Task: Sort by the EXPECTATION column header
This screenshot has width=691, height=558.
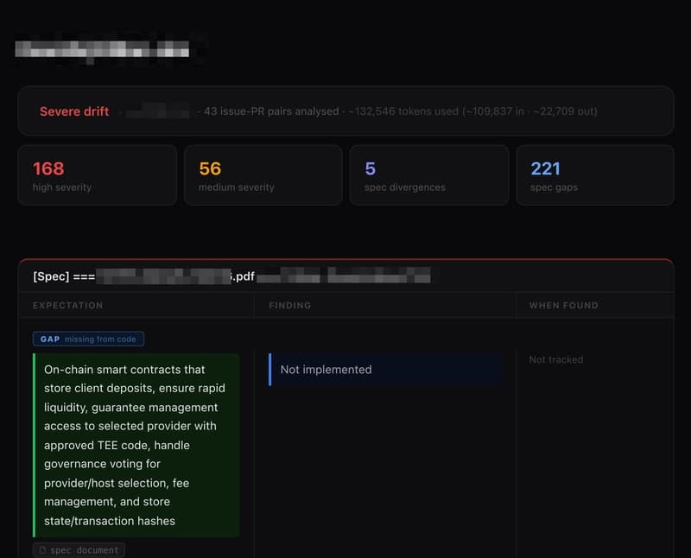Action: click(68, 306)
